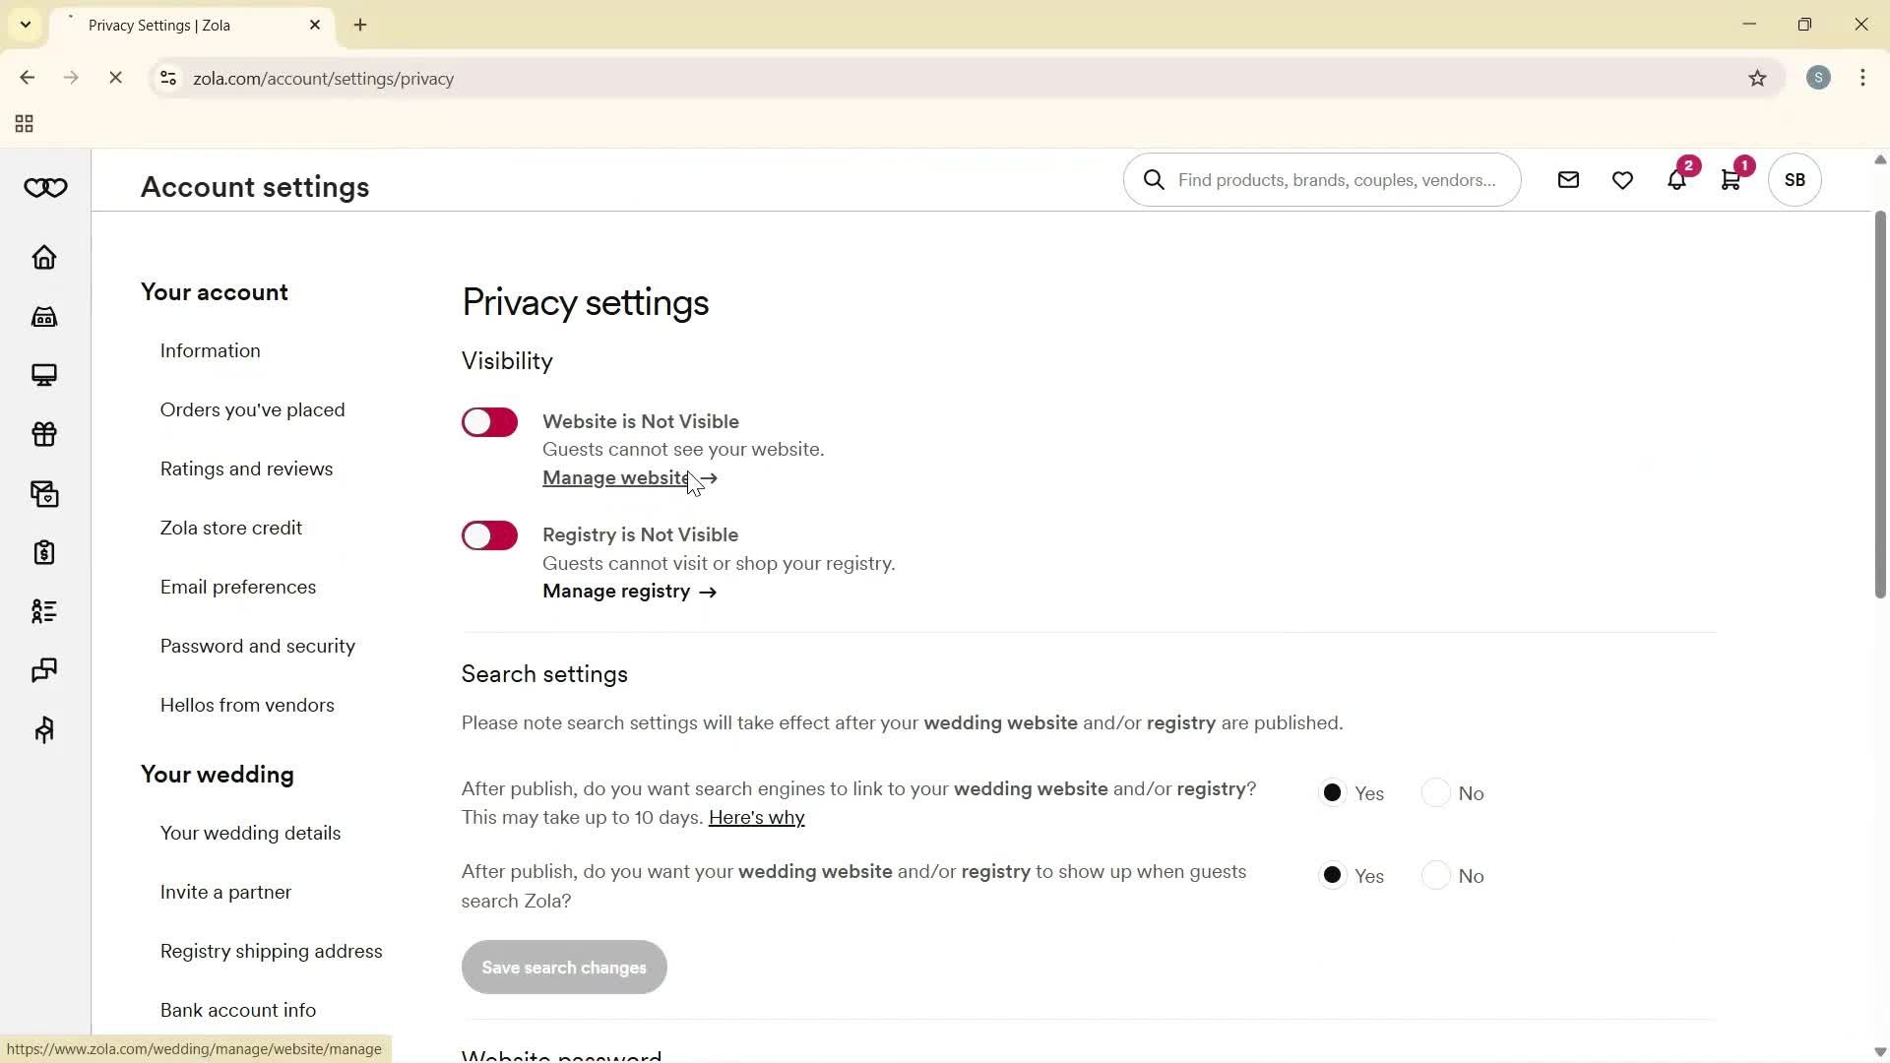This screenshot has height=1063, width=1890.
Task: Open the shopping cart icon
Action: tap(1732, 179)
